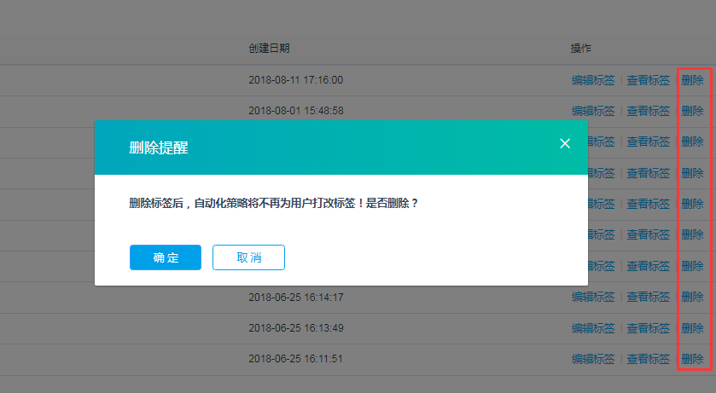The image size is (716, 393).
Task: Click 删除 in the 2018-08-01 15:48:58 row
Action: [x=692, y=111]
